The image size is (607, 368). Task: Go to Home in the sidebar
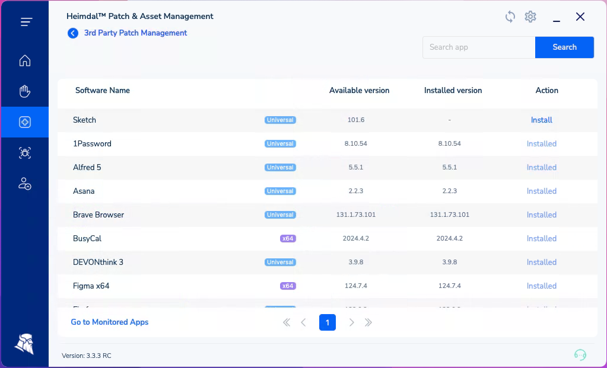coord(25,60)
